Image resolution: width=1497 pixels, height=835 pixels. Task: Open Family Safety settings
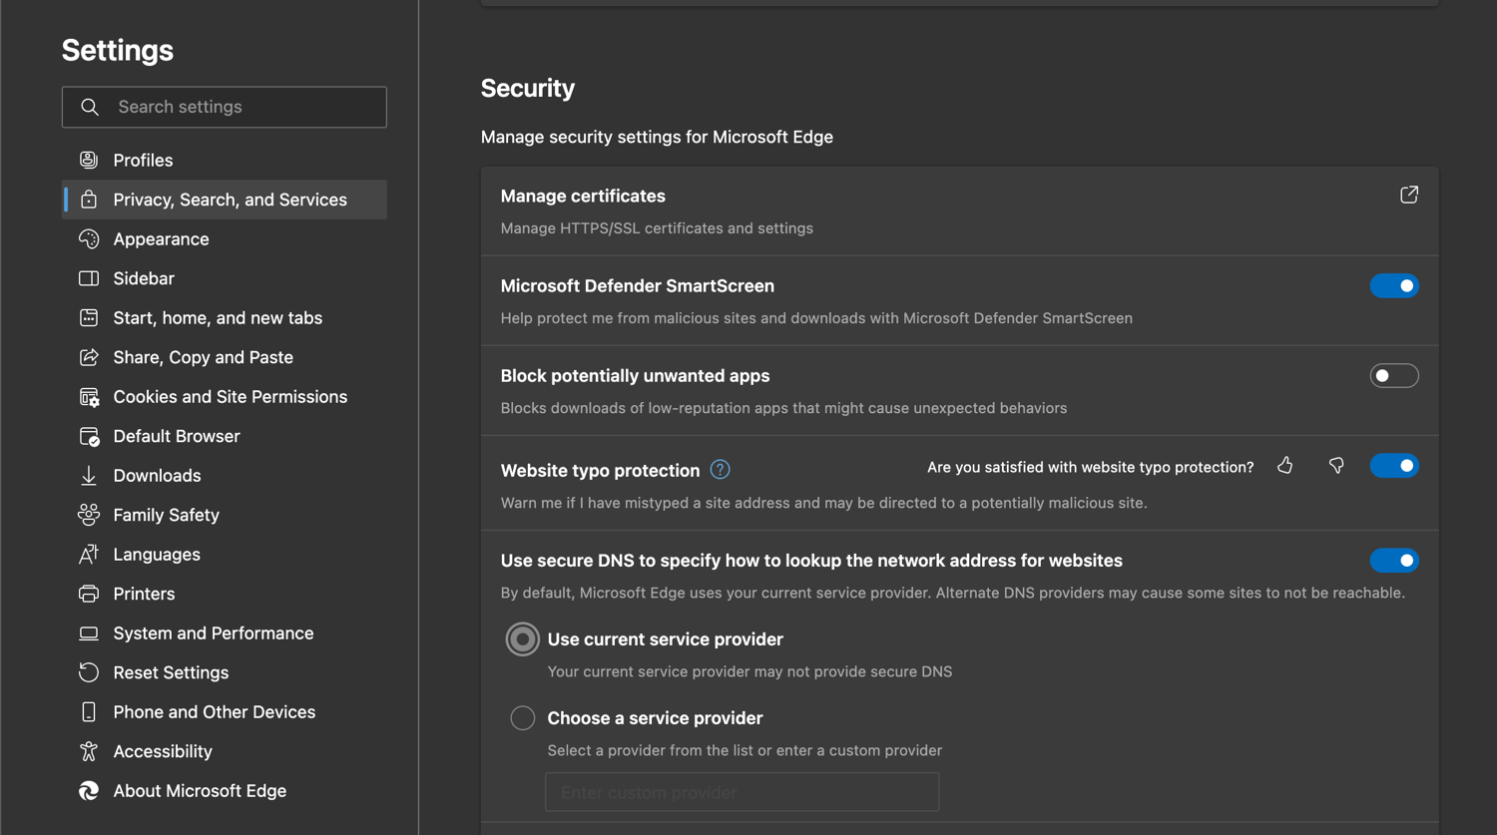pyautogui.click(x=225, y=515)
